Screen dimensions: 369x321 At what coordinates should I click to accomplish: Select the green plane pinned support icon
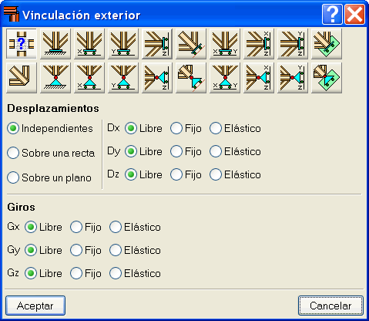pos(327,78)
